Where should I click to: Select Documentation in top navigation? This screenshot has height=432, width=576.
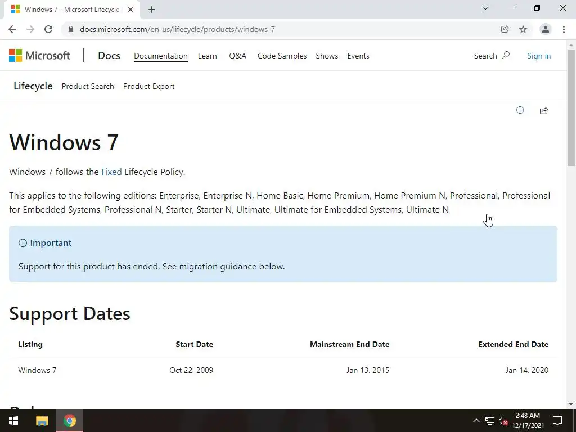click(160, 56)
